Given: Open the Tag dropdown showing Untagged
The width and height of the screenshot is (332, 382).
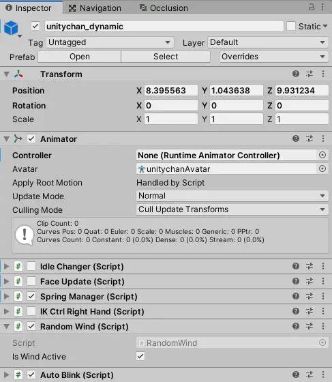Looking at the screenshot, I should coord(110,42).
